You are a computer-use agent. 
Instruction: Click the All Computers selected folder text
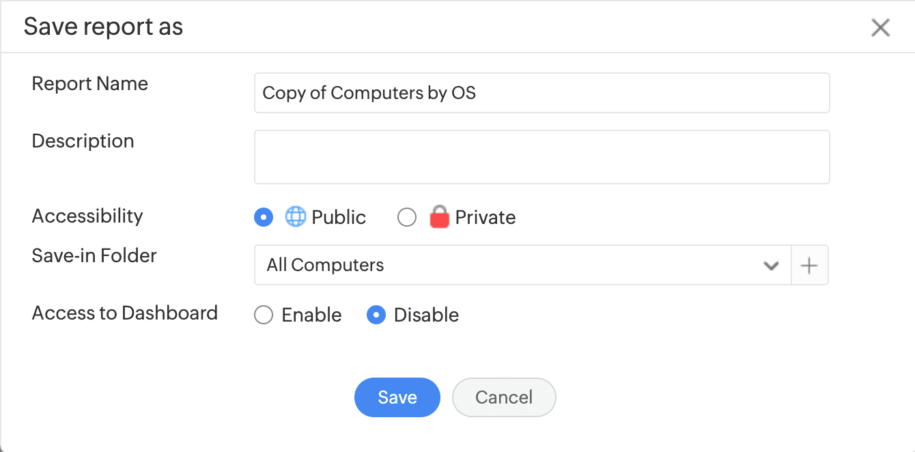click(325, 265)
